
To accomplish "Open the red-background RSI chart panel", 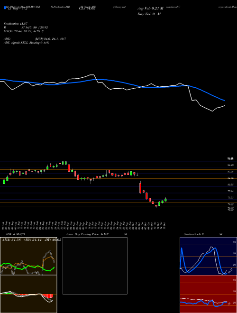I will click(x=208, y=294).
